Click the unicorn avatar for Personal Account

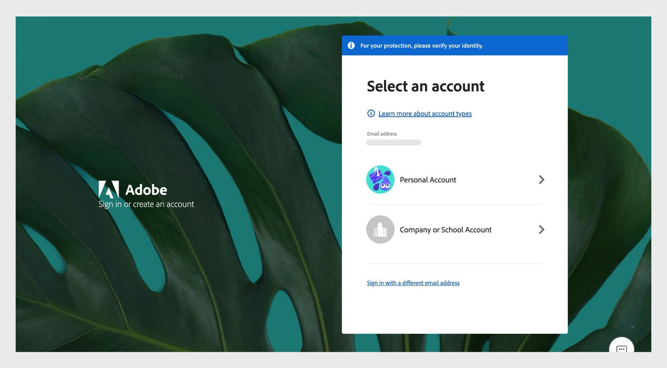(x=380, y=180)
